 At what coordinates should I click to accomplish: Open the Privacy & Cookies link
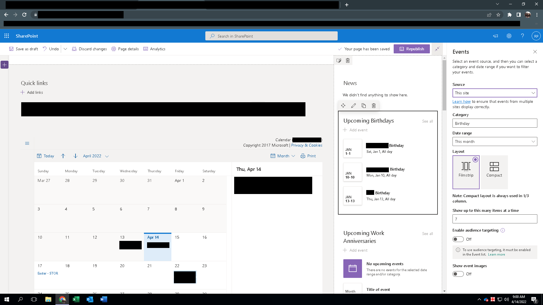tap(307, 145)
